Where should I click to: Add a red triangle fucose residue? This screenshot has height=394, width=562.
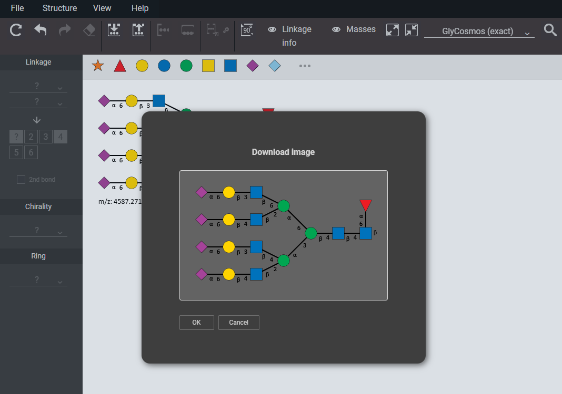point(120,66)
